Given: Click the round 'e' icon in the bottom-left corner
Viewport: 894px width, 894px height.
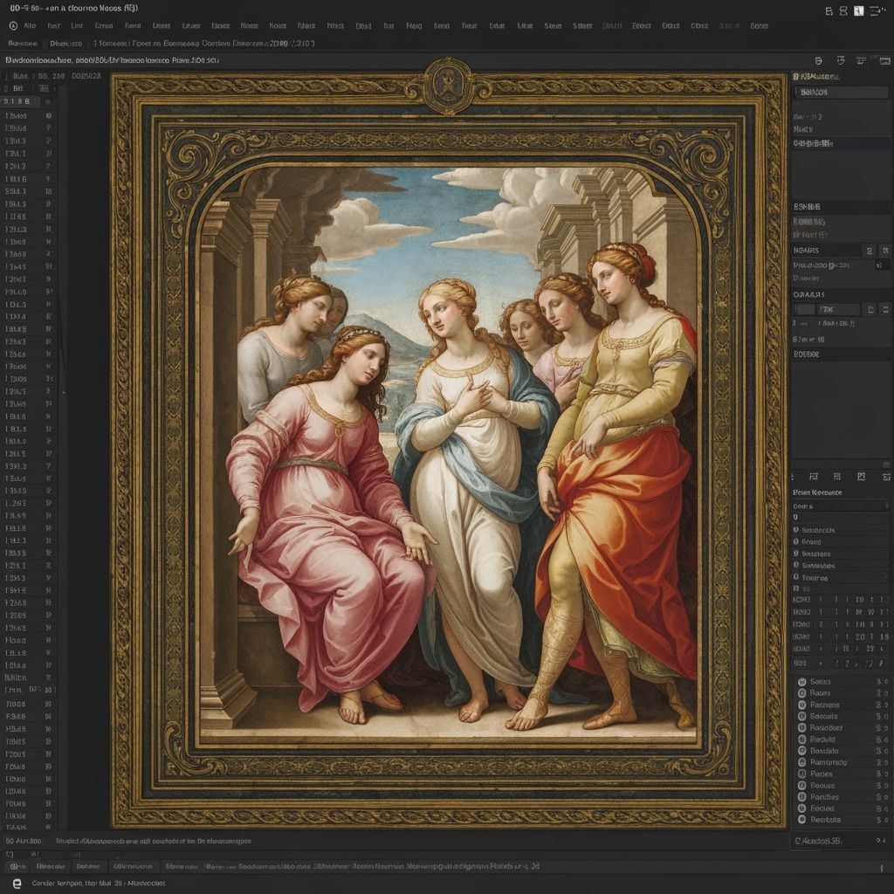Looking at the screenshot, I should point(17,884).
